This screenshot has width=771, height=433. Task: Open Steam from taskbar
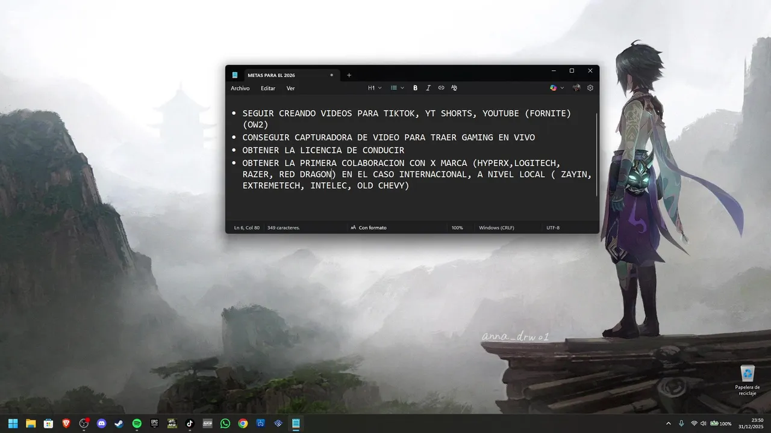(x=119, y=423)
